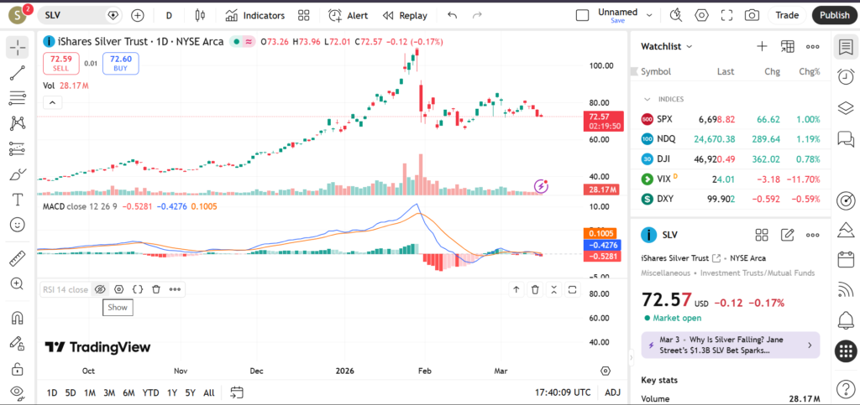Select the Text annotation tool
The height and width of the screenshot is (405, 860).
coord(17,200)
